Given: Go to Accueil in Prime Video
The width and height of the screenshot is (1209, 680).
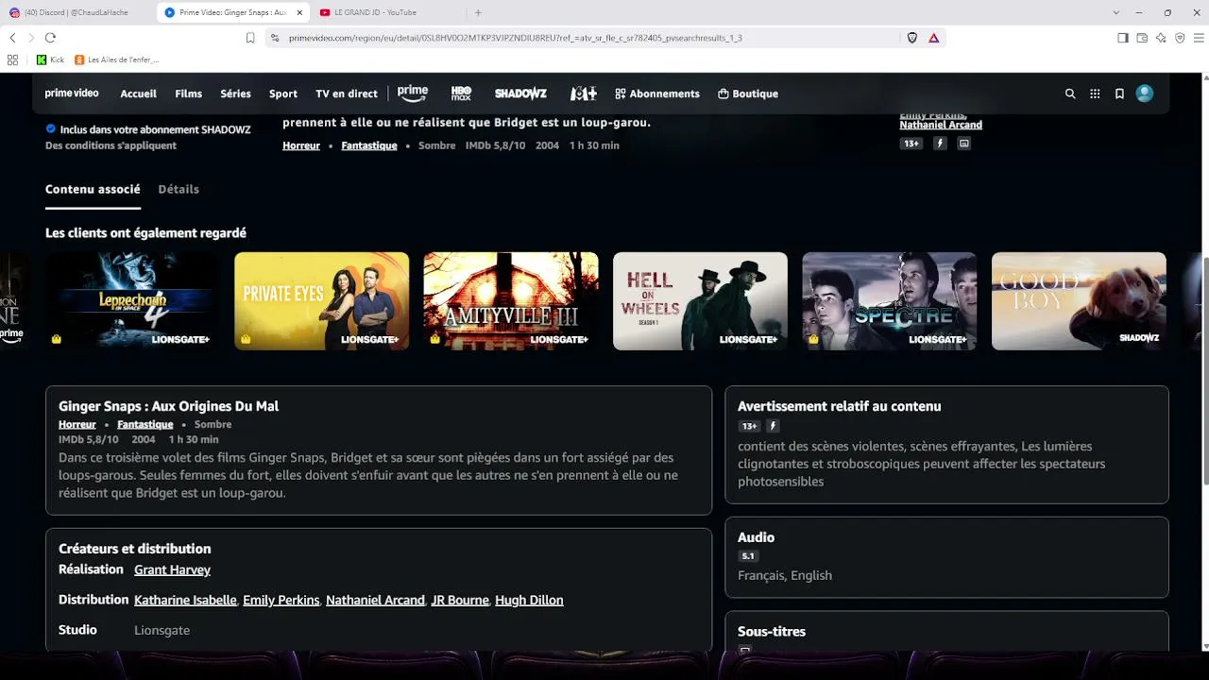Looking at the screenshot, I should (139, 93).
